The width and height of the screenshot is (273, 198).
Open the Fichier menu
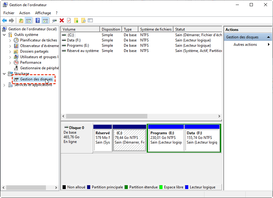click(9, 13)
